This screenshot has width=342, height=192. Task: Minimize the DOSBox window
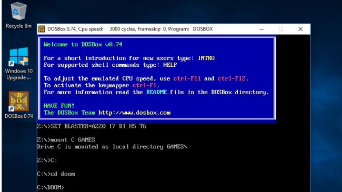[261, 29]
